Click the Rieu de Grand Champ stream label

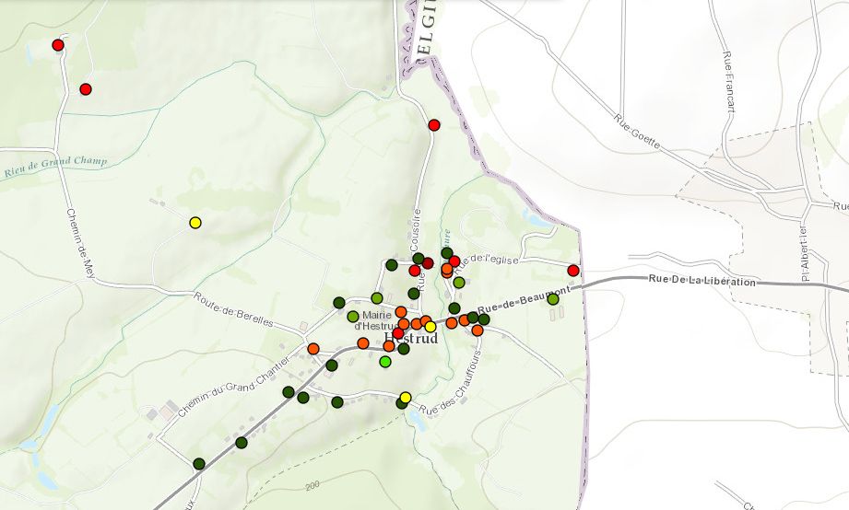tap(55, 165)
